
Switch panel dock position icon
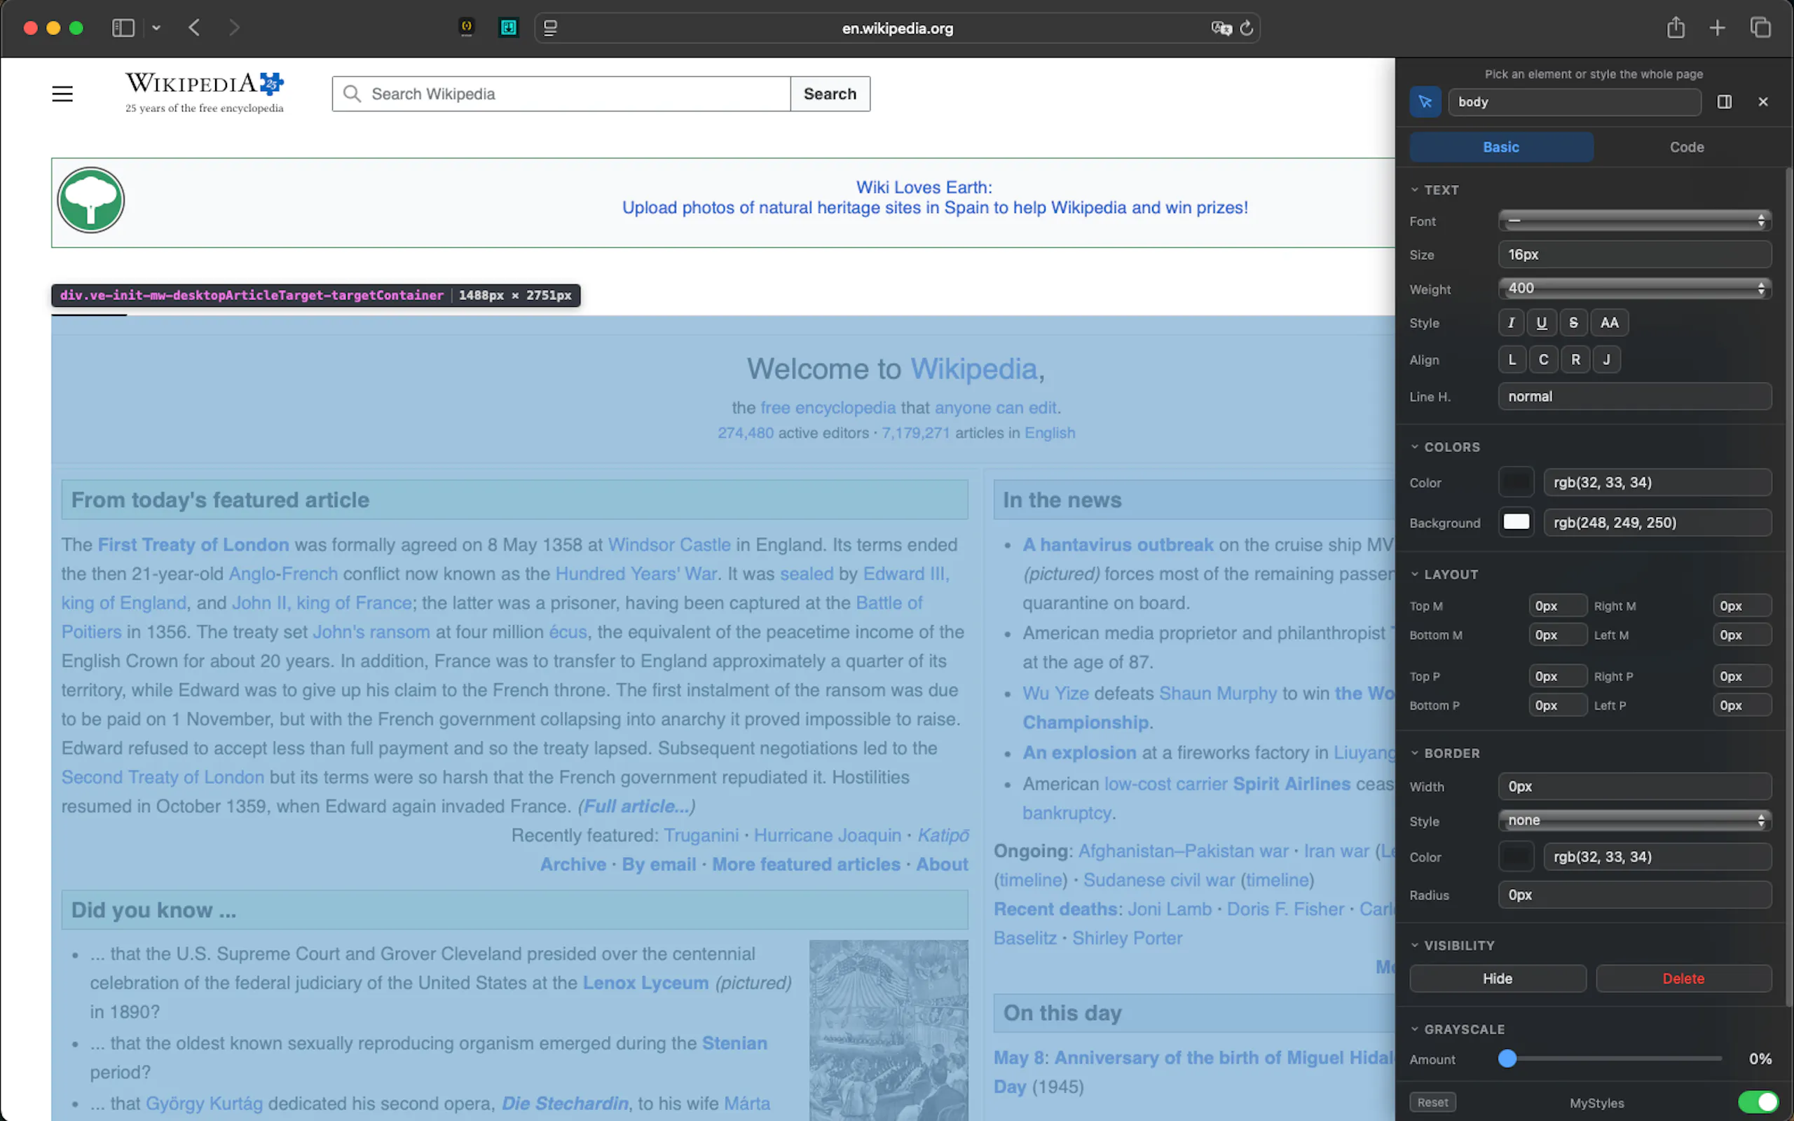point(1725,102)
